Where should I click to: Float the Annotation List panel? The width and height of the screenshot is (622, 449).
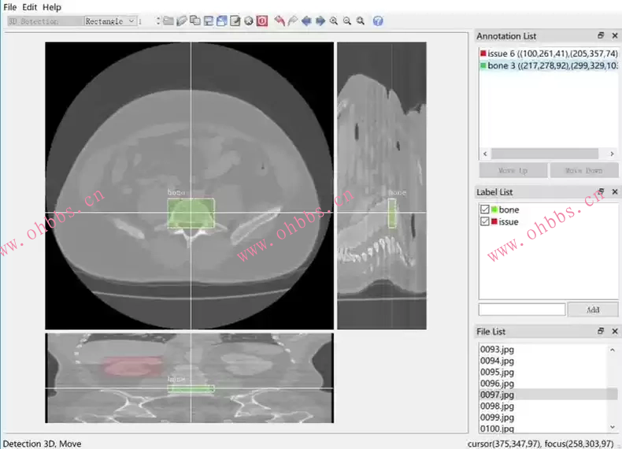pyautogui.click(x=601, y=36)
